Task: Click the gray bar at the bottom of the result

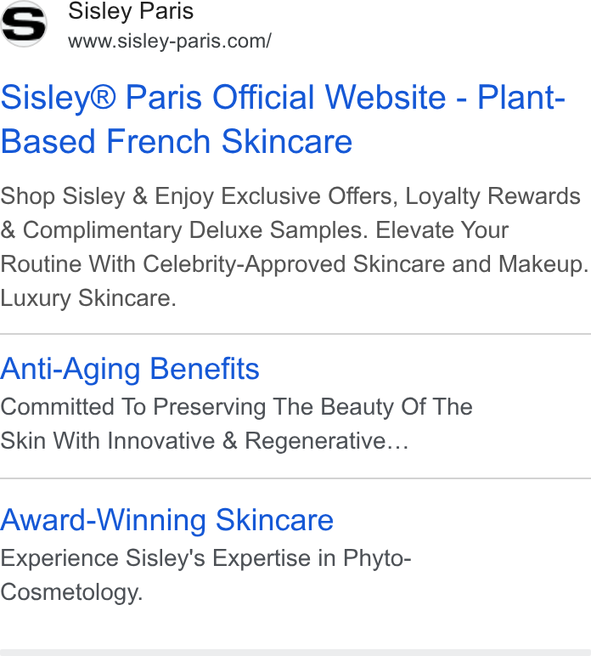Action: tap(295, 653)
